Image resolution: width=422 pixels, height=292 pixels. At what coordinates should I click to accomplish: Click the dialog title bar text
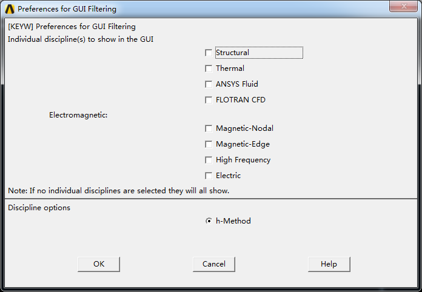pos(67,9)
